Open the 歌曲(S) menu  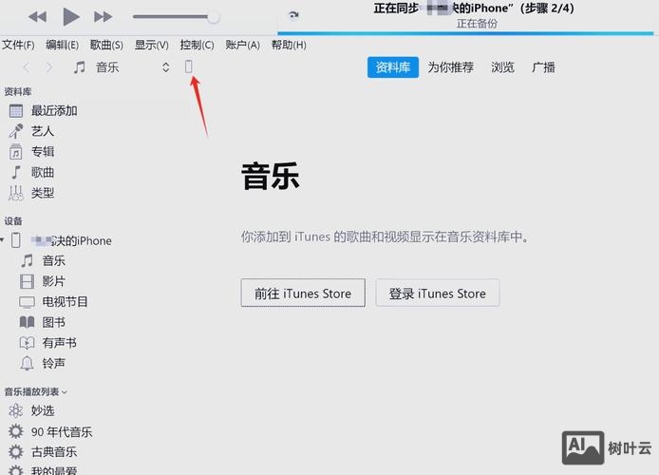click(x=106, y=45)
